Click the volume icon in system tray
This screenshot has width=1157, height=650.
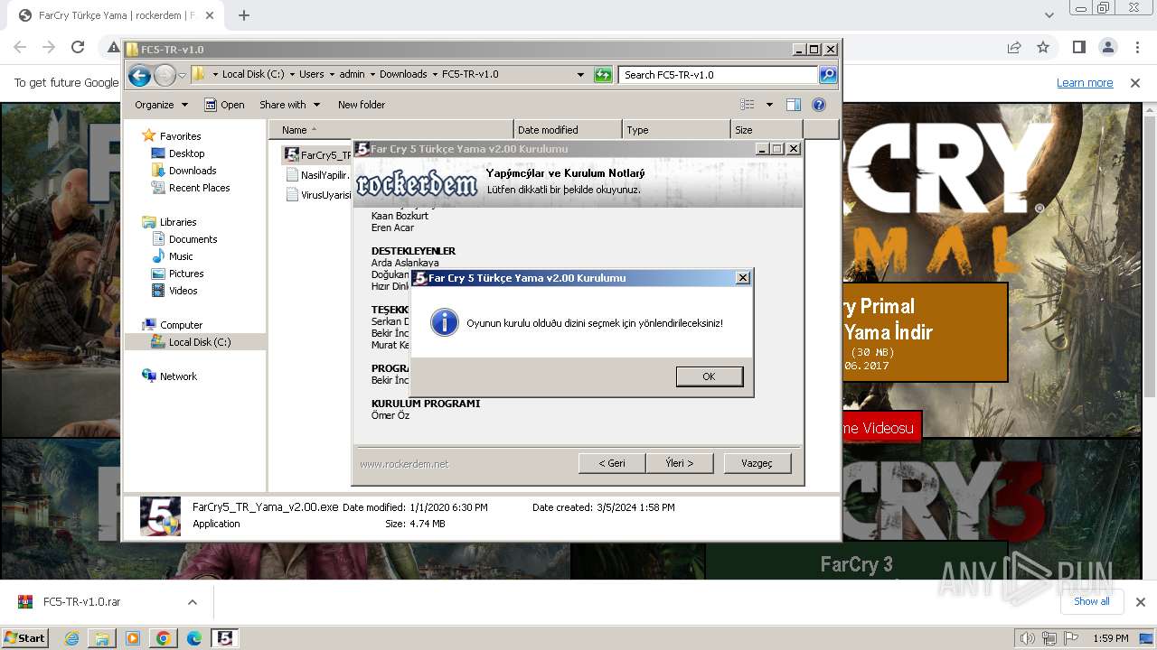coord(1027,638)
